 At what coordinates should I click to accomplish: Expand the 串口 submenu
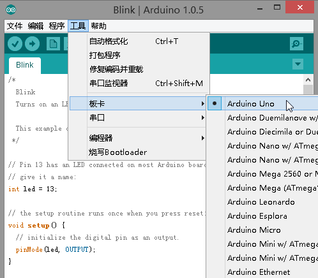click(x=138, y=117)
